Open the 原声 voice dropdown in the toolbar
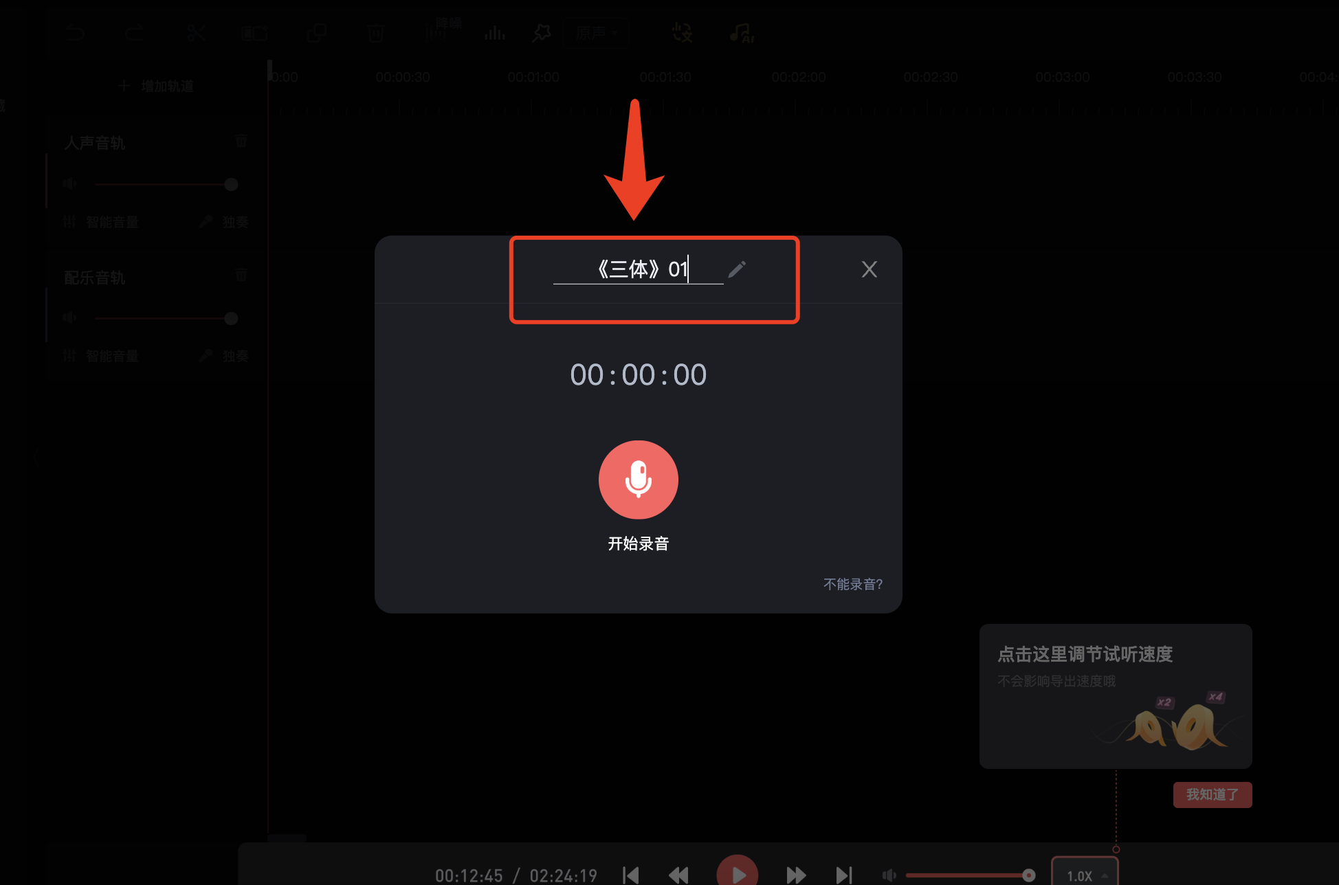 pos(597,33)
